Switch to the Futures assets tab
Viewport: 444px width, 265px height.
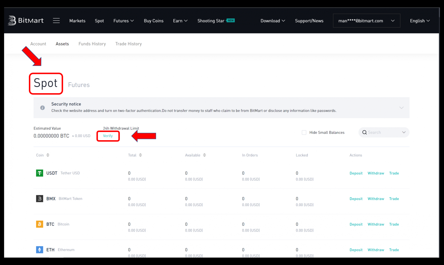79,85
